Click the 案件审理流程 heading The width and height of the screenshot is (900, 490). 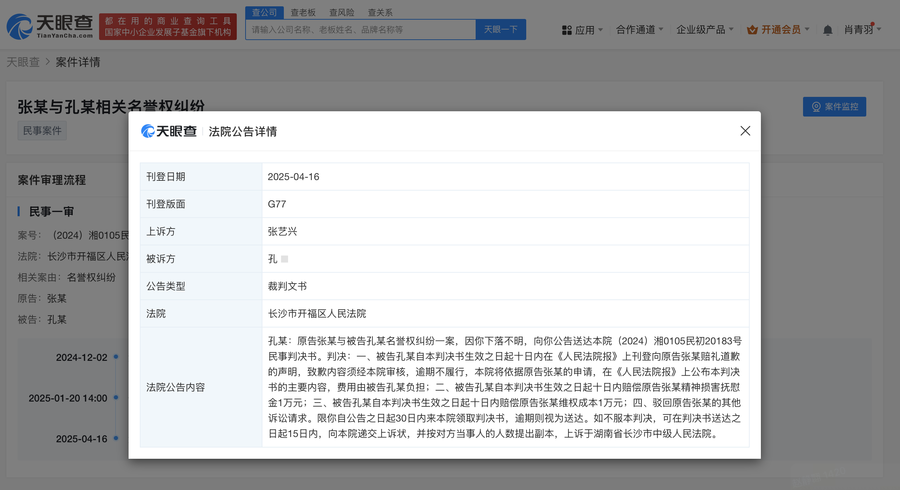click(x=52, y=180)
